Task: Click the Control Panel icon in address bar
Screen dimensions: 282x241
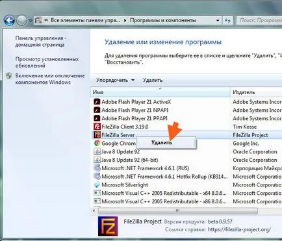Action: [x=38, y=21]
